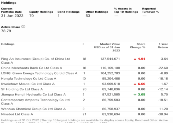173x123 pixels.
Task: Click the red down arrow beside 6.66
Action: [x=135, y=84]
